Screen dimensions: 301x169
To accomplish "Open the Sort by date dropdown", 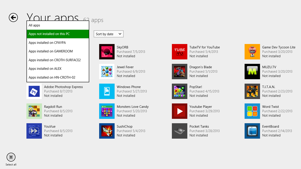I will click(x=108, y=34).
